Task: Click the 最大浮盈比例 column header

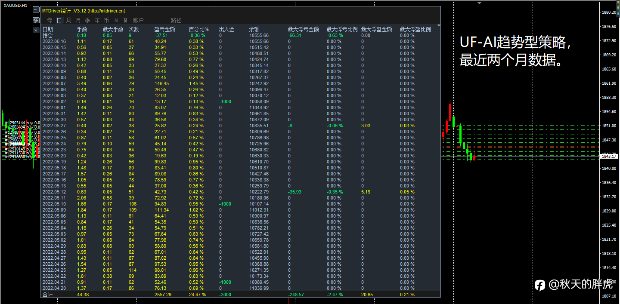Action: [x=415, y=29]
